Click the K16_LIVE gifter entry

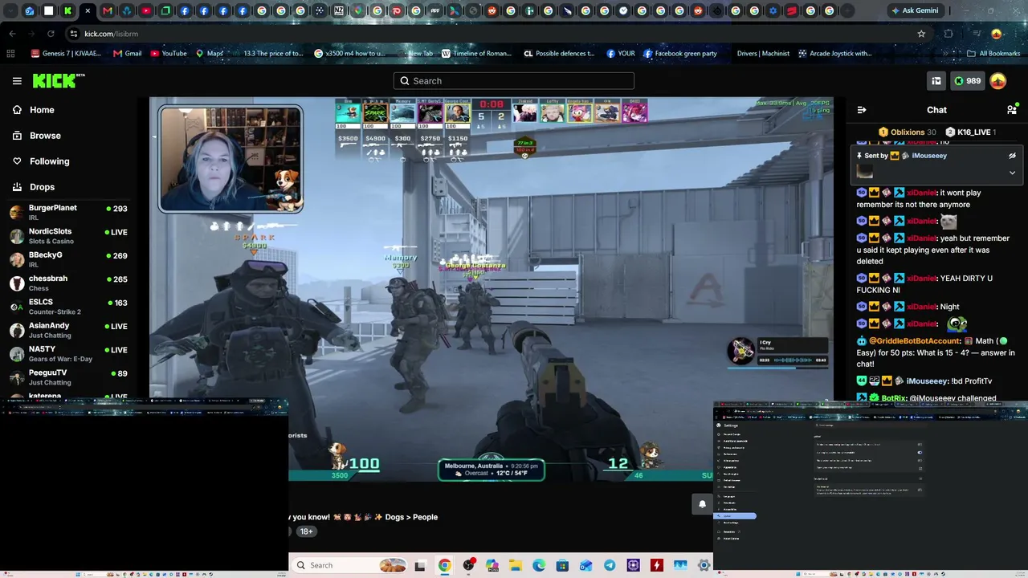(971, 132)
